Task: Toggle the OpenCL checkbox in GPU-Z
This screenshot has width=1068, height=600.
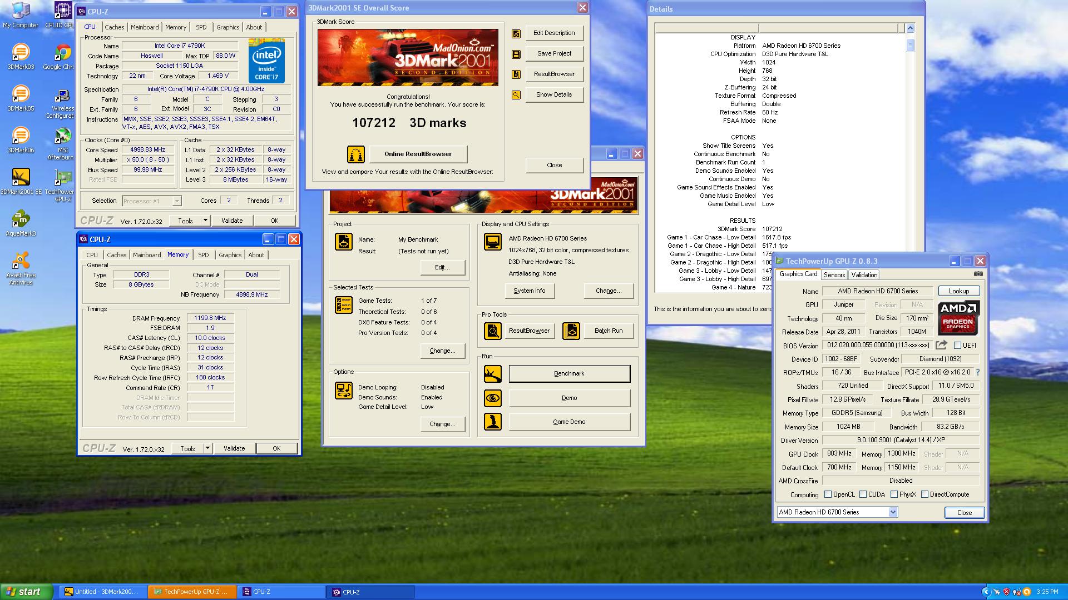Action: 828,494
